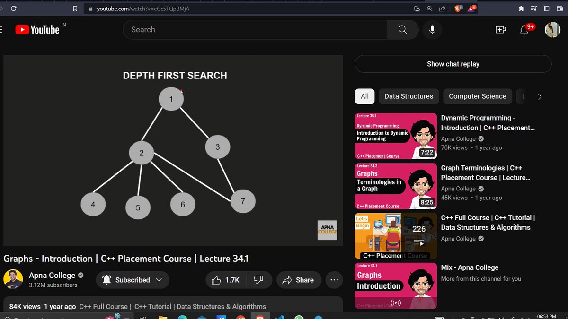The width and height of the screenshot is (568, 319).
Task: Click the 3.12M subscribers text
Action: click(x=53, y=285)
